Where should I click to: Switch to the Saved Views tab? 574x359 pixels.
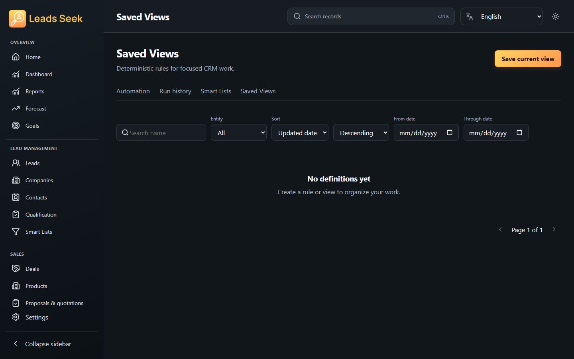pos(258,91)
